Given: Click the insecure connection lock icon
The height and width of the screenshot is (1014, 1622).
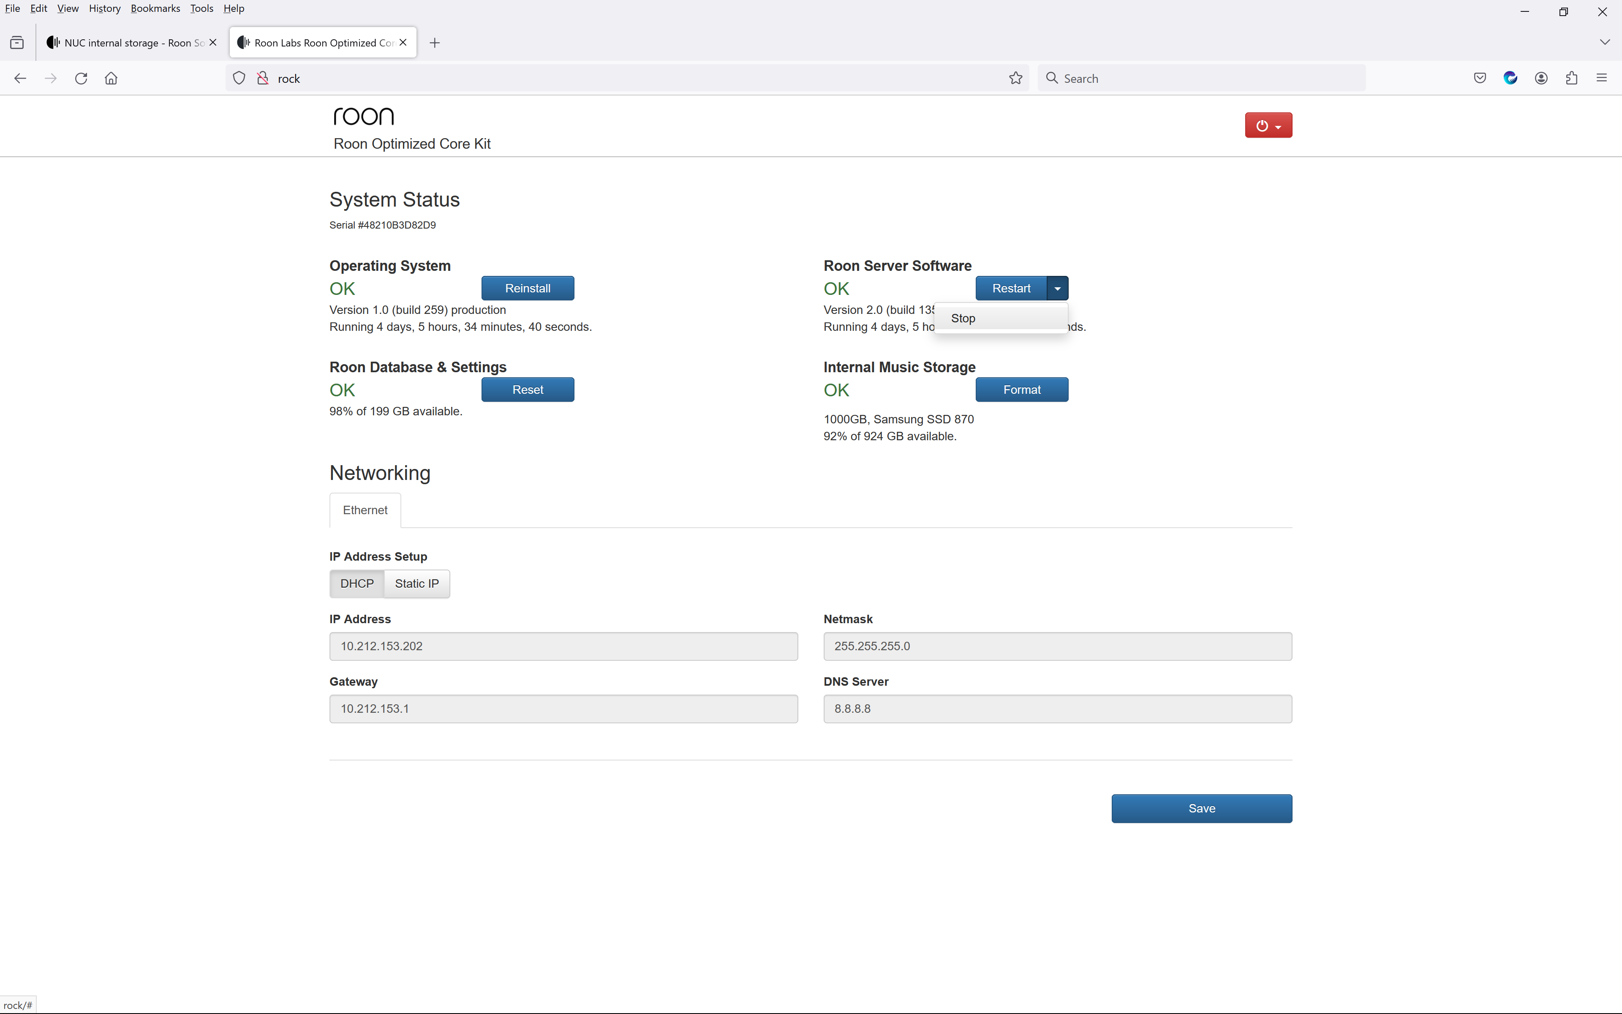Looking at the screenshot, I should click(x=263, y=79).
